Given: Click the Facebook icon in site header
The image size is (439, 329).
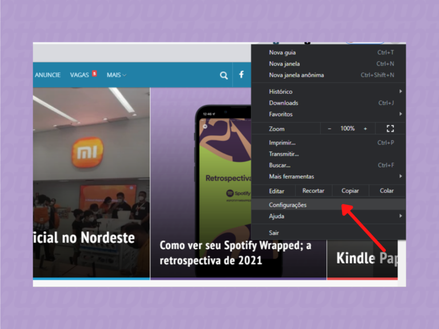Looking at the screenshot, I should click(241, 75).
